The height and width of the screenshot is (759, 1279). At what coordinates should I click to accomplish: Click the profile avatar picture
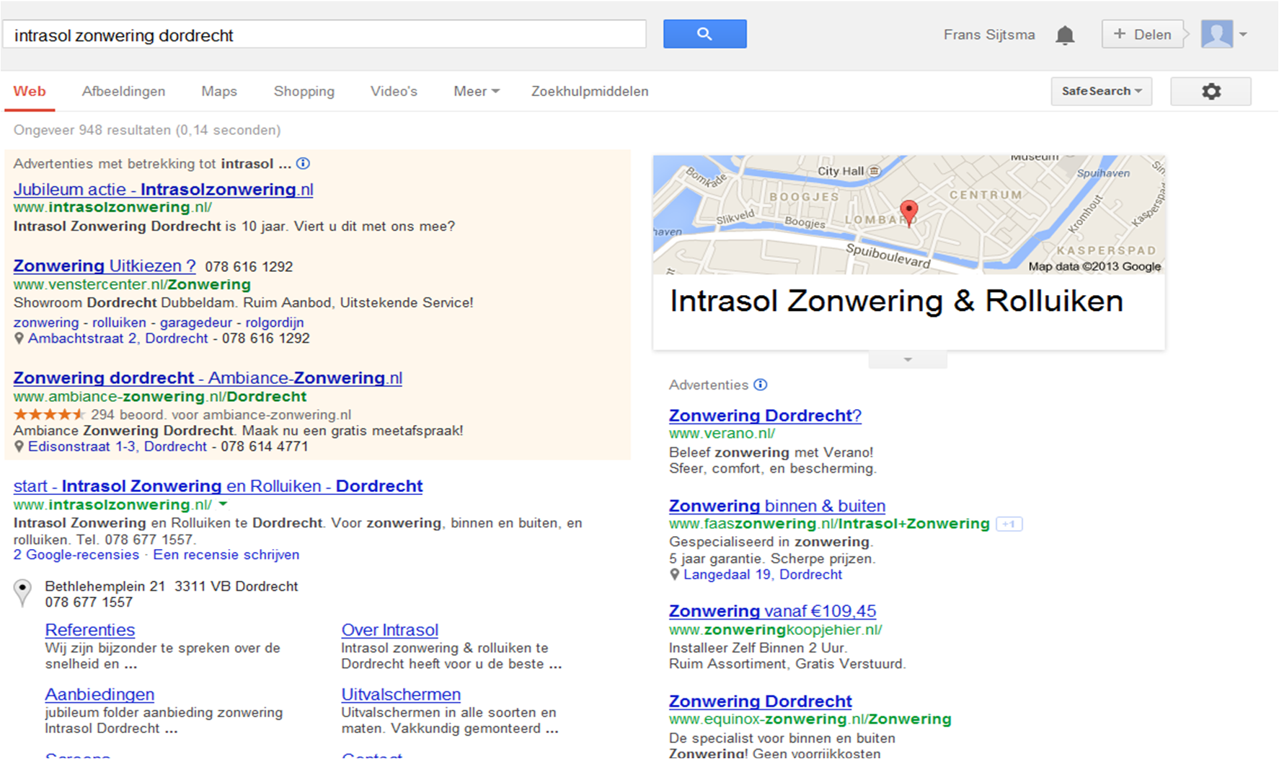point(1217,34)
